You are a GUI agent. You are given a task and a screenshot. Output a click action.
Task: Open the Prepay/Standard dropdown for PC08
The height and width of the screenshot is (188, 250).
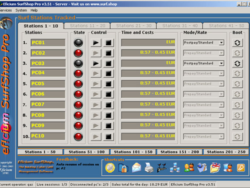pos(204,115)
